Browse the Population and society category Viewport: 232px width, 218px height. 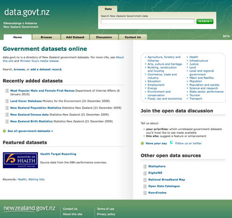pyautogui.click(x=205, y=85)
